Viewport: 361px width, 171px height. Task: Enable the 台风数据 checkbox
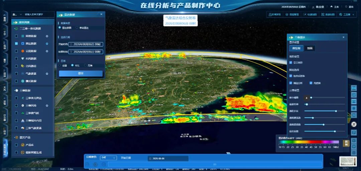pyautogui.click(x=16, y=58)
